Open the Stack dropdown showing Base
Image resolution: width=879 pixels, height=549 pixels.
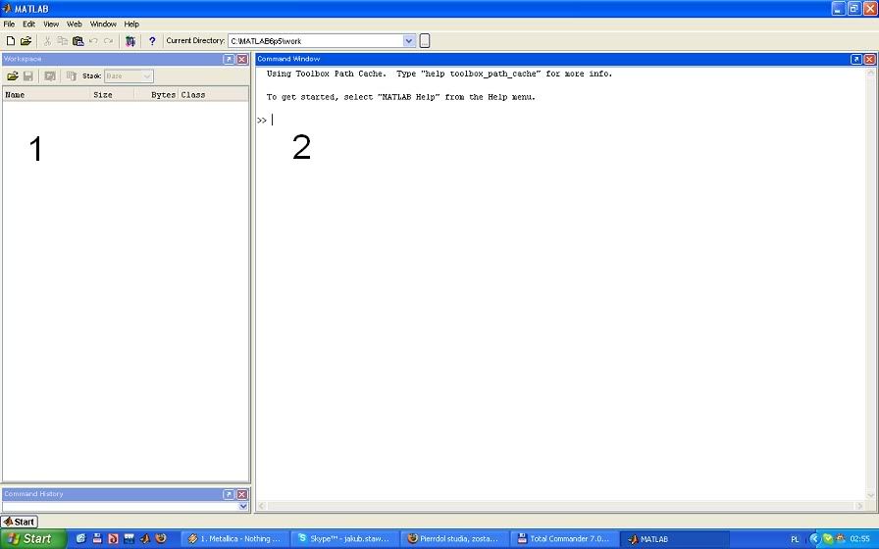tap(129, 76)
